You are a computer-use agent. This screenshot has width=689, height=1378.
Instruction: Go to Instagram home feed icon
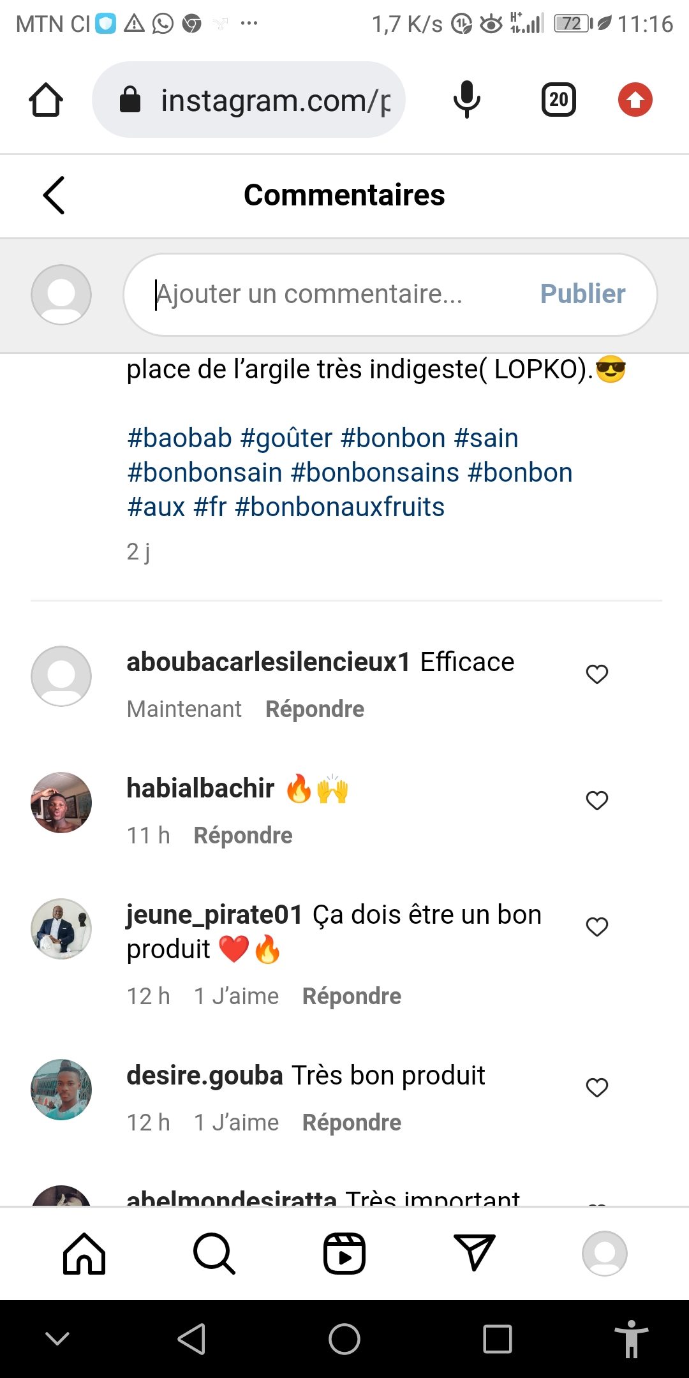point(84,1254)
